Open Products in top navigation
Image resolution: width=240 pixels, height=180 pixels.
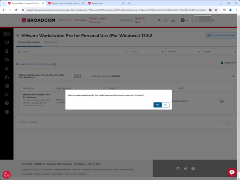(65, 20)
